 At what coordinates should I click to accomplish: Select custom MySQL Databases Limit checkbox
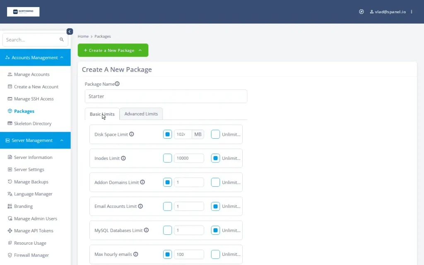point(167,230)
